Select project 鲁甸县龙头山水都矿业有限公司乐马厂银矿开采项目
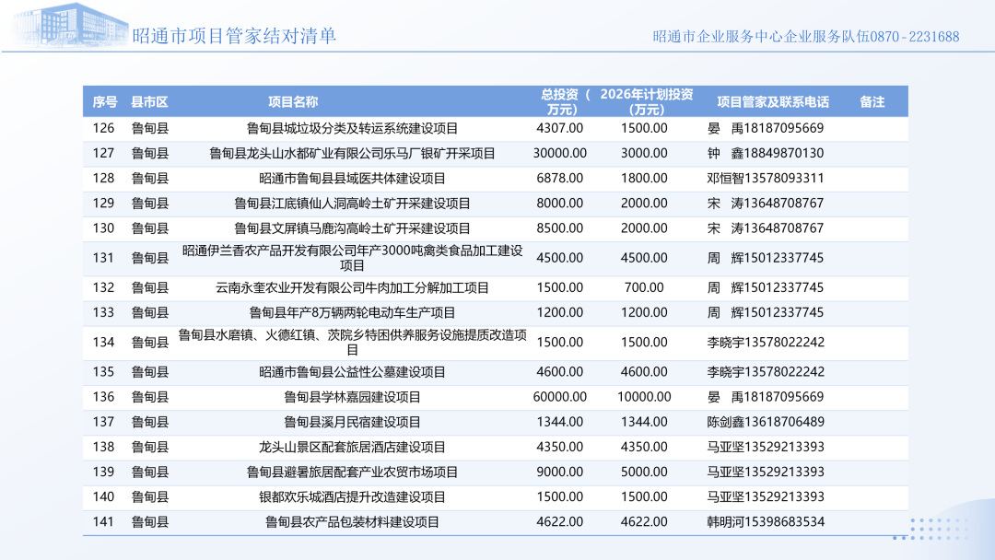This screenshot has width=995, height=560. (352, 154)
